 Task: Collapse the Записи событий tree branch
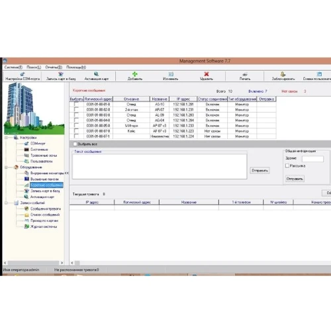(x=6, y=203)
